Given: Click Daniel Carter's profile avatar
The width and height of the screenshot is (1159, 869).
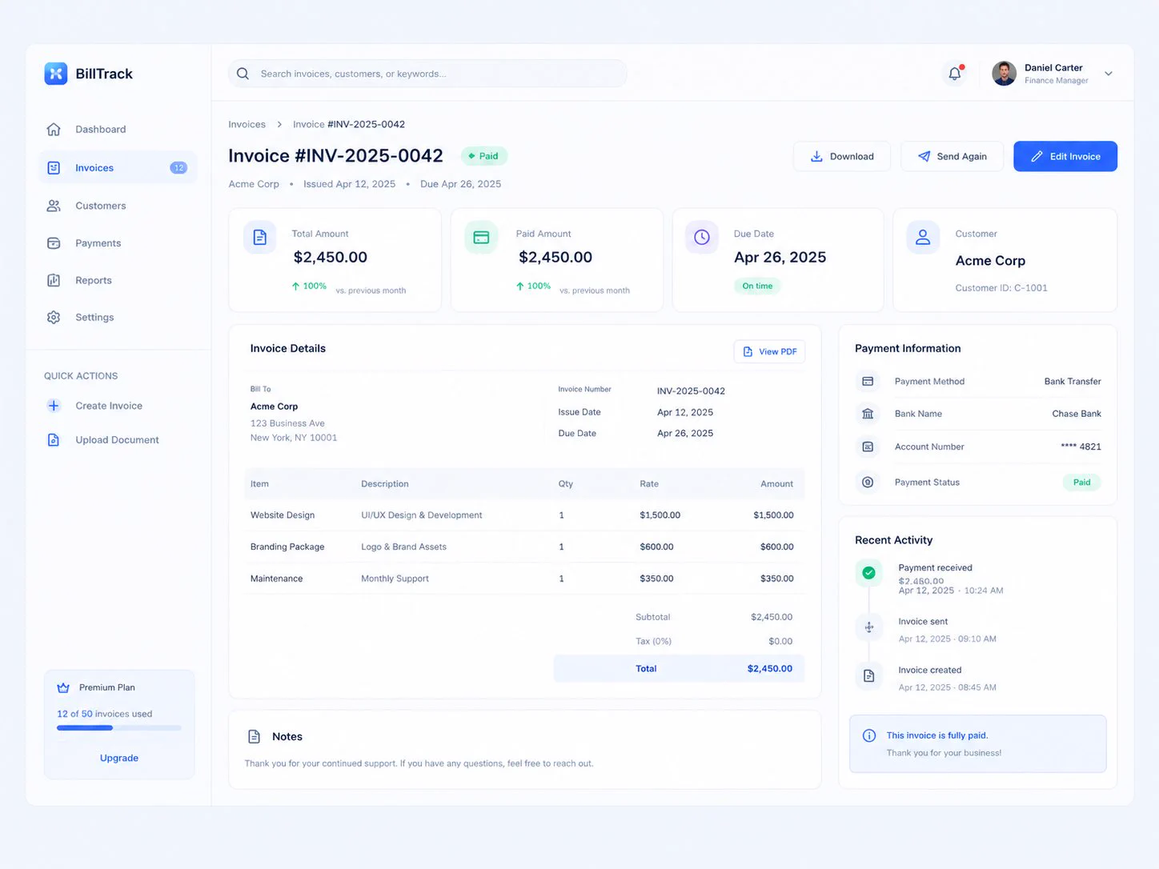Looking at the screenshot, I should [x=1004, y=74].
